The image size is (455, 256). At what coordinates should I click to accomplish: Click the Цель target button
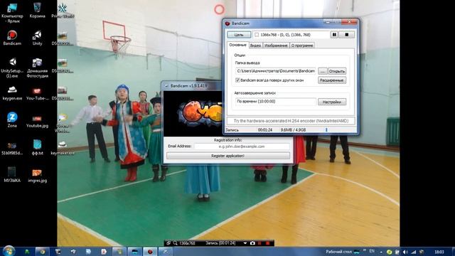(x=239, y=35)
